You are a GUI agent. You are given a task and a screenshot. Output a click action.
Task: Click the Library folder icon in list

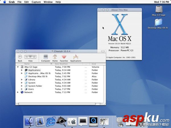pyautogui.click(x=26, y=80)
